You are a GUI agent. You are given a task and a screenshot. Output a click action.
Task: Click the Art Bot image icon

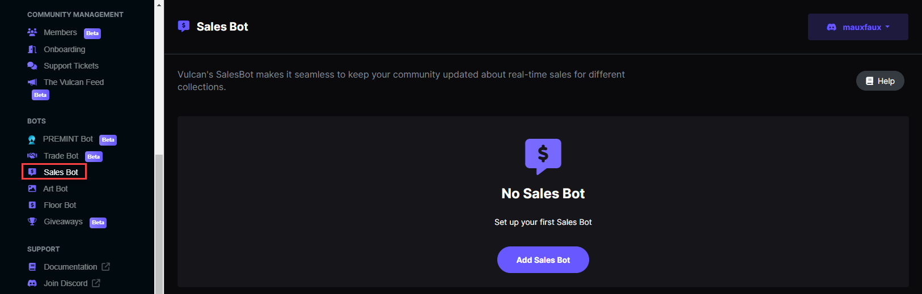pyautogui.click(x=32, y=189)
